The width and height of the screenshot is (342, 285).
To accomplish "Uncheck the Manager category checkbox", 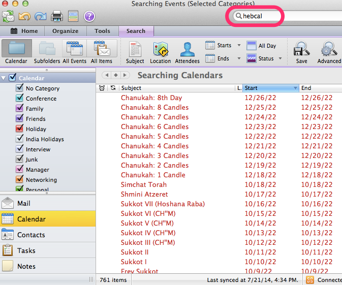I will [x=19, y=169].
